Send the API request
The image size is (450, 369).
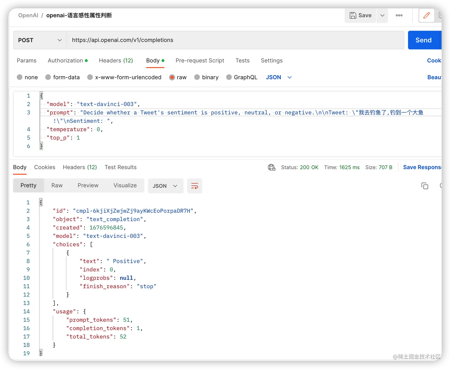click(x=424, y=40)
